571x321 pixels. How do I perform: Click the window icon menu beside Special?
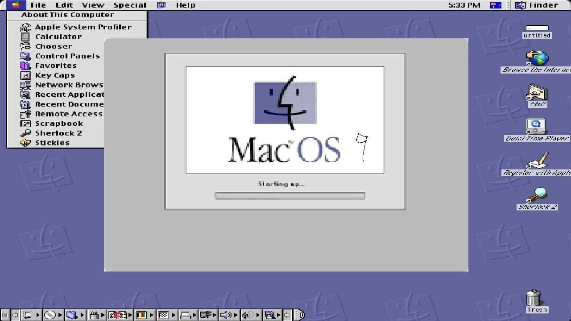[x=161, y=5]
